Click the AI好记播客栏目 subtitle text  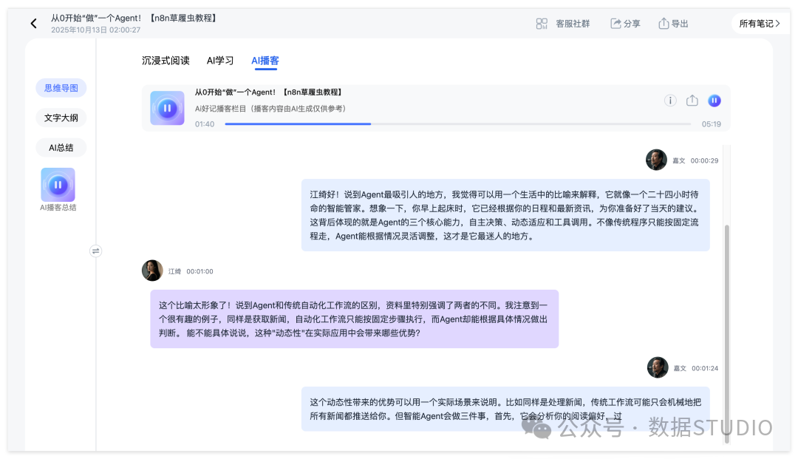270,109
